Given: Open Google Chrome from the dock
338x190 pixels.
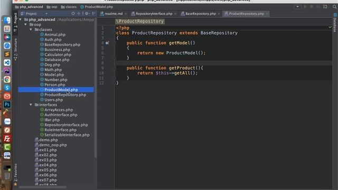Looking at the screenshot, I should pos(7,80).
